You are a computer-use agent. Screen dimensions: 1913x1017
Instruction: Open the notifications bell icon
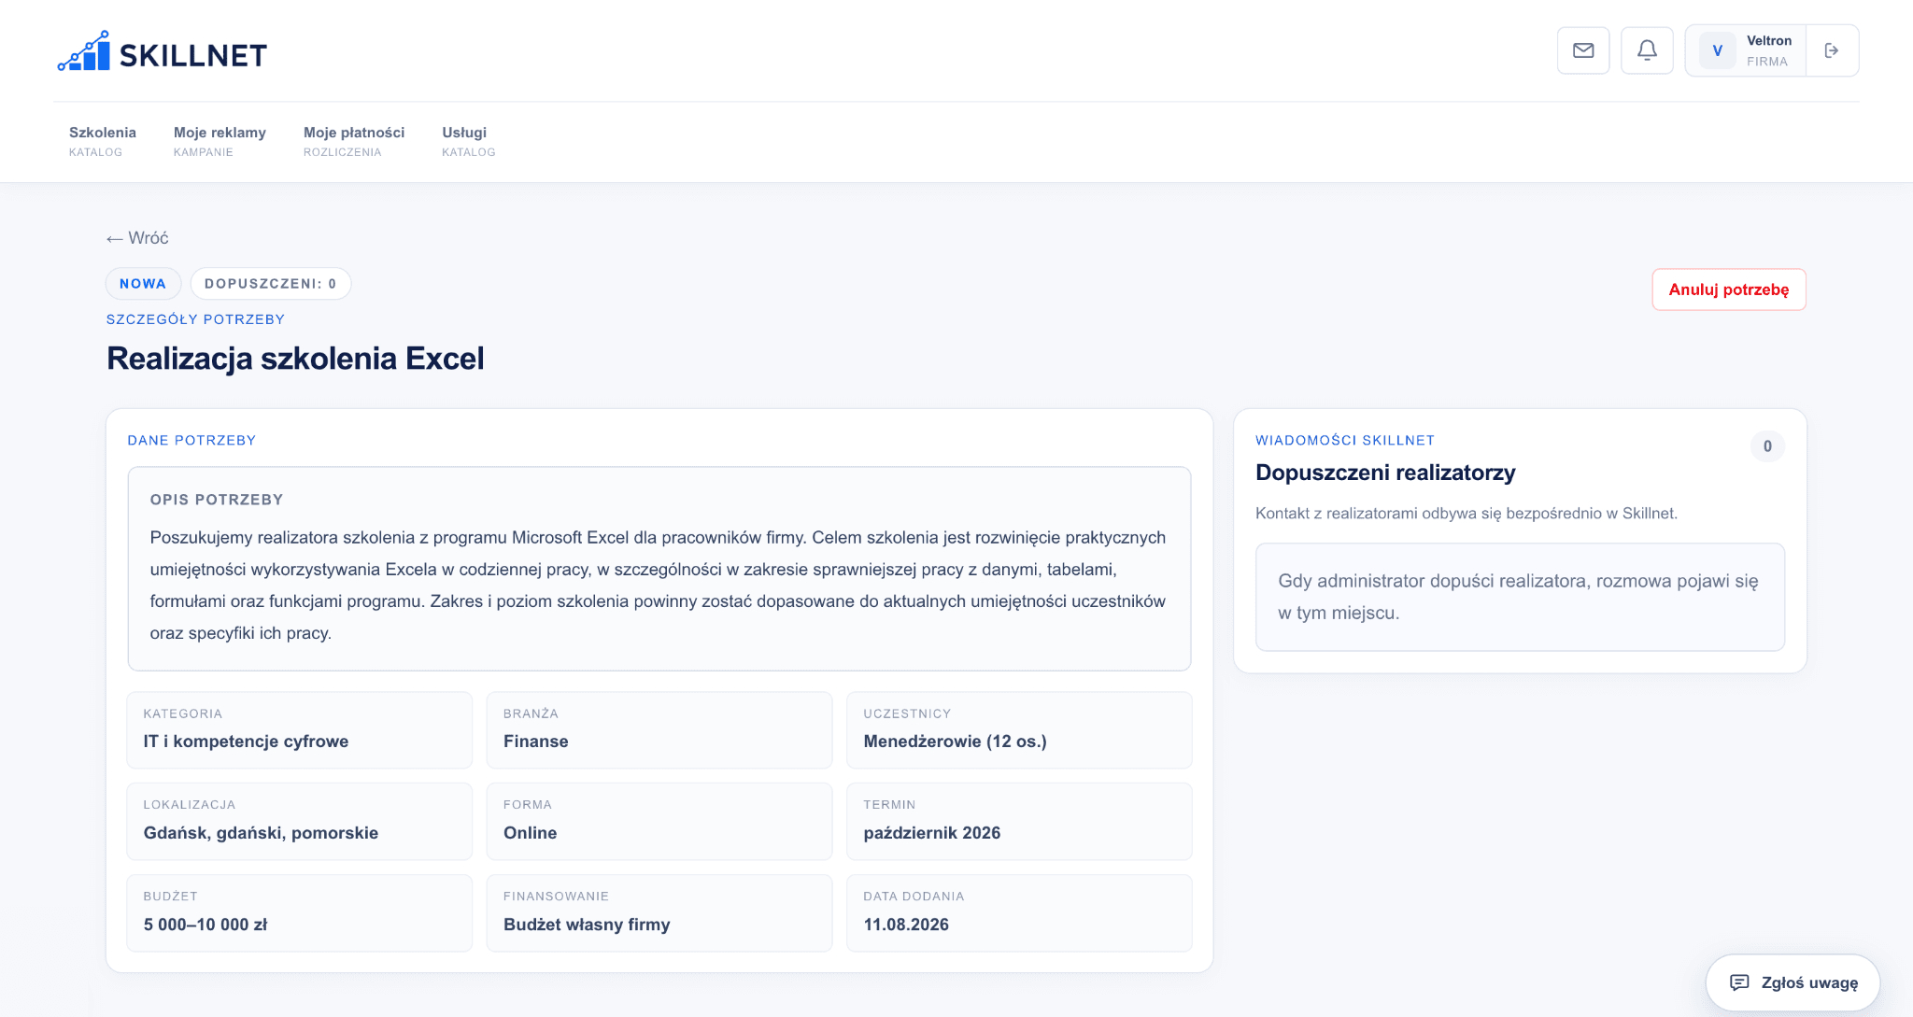click(x=1647, y=50)
